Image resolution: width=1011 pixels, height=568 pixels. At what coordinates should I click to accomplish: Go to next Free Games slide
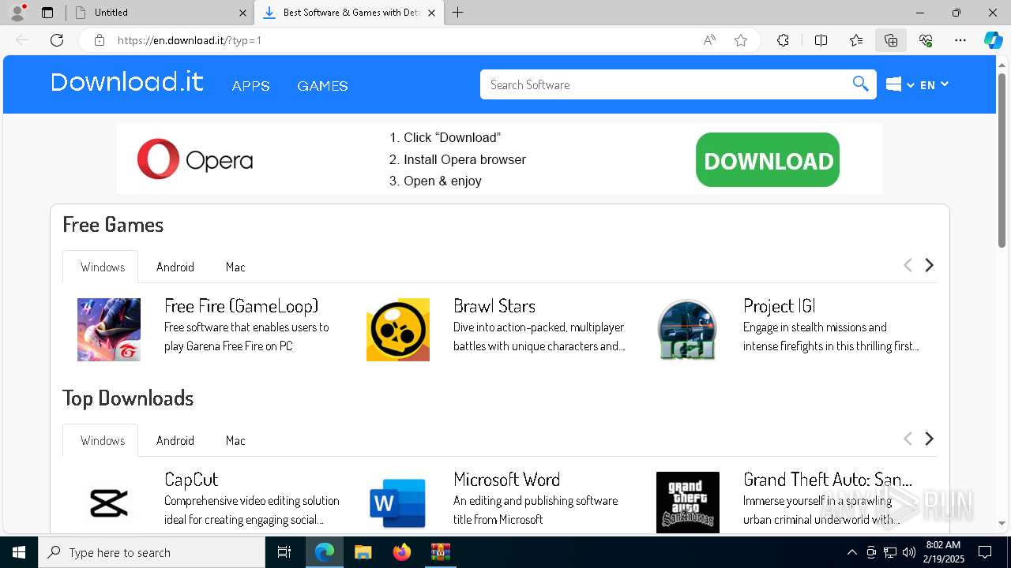tap(930, 265)
